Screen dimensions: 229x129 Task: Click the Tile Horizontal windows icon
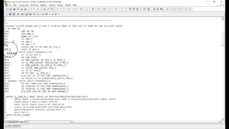(x=137, y=9)
